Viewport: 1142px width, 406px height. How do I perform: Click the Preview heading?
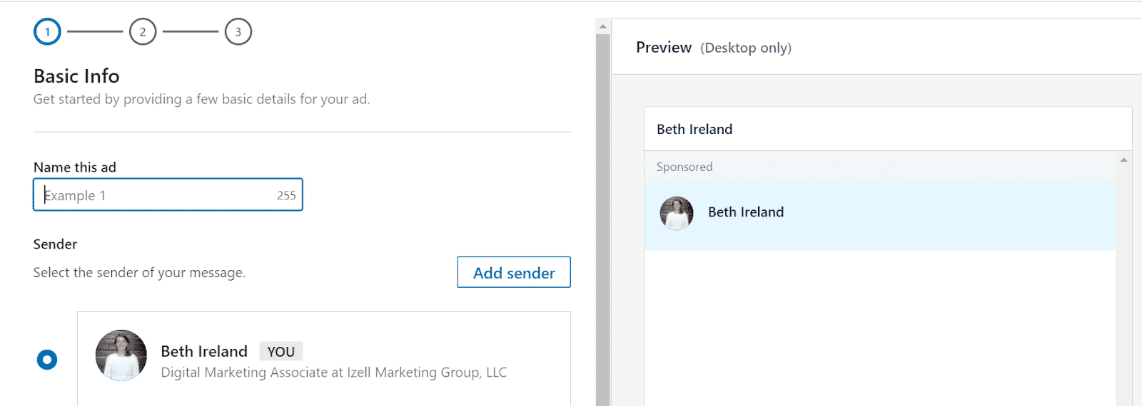click(x=664, y=47)
